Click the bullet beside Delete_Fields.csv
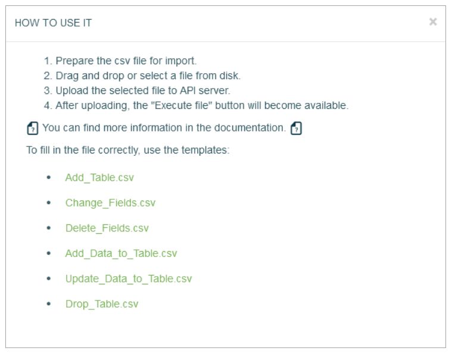 pos(49,228)
